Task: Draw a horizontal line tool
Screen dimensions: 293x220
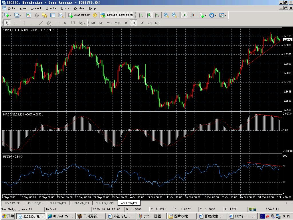Action: (33, 23)
